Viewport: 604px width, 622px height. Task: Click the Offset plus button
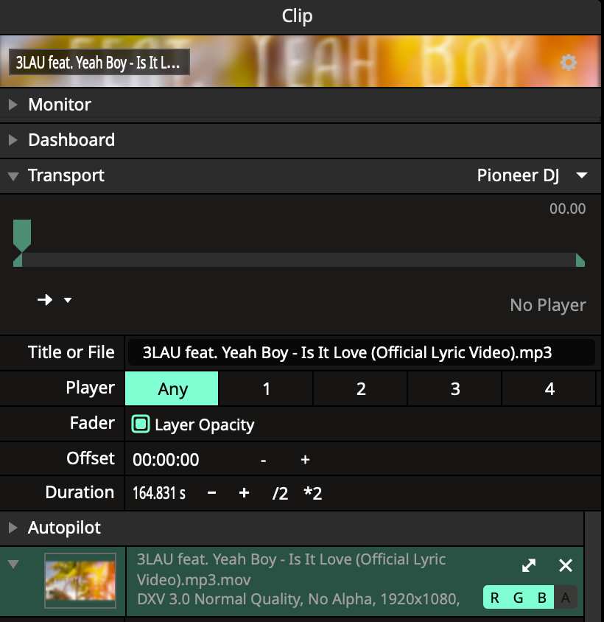(x=305, y=460)
